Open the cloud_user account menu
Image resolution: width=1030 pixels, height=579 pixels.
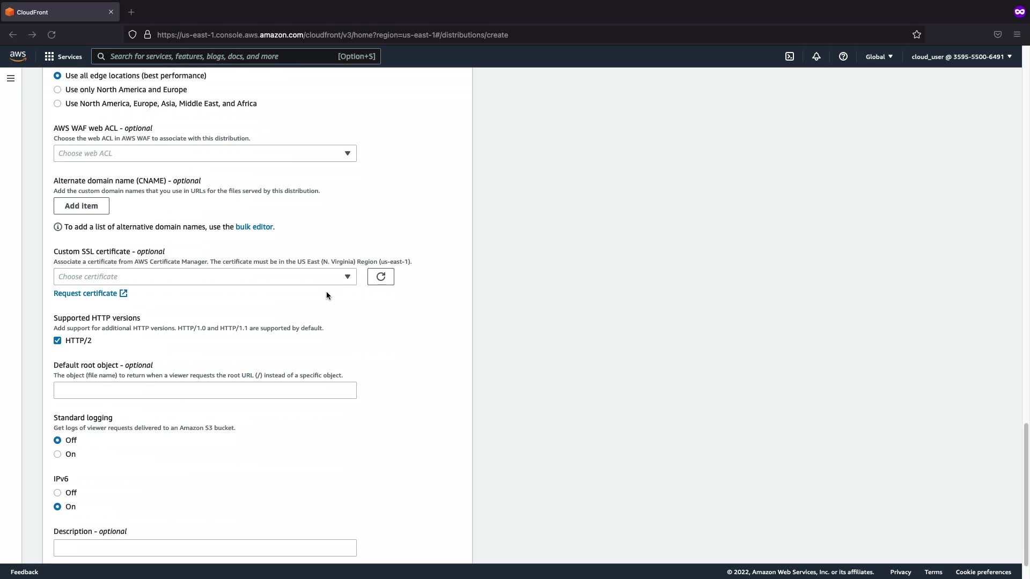[x=961, y=56]
